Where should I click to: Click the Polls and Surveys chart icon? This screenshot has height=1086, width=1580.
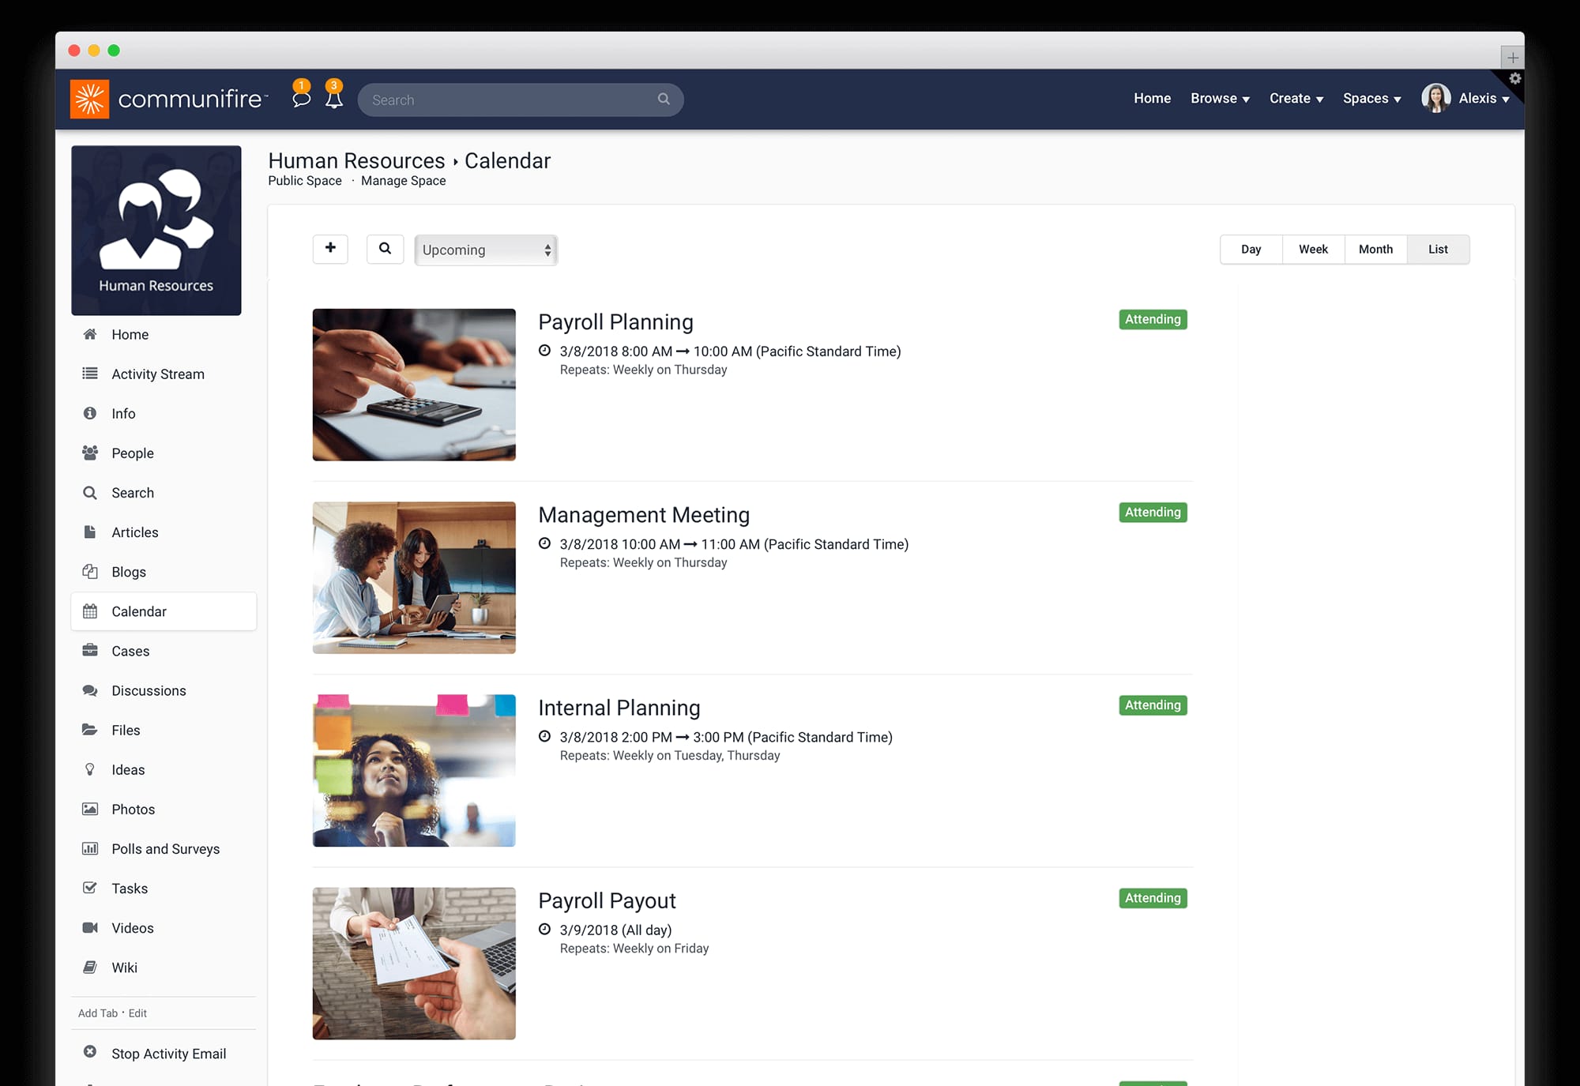[x=90, y=847]
